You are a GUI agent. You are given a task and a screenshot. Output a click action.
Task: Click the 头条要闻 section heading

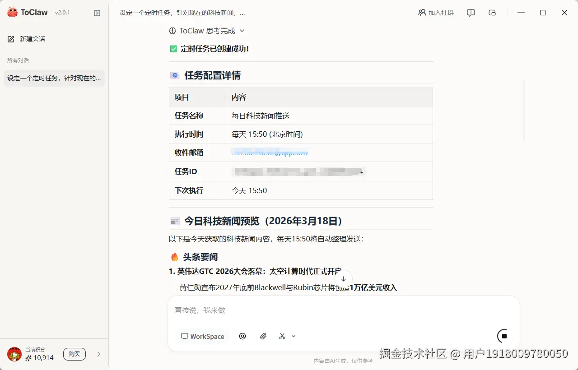[x=200, y=257]
